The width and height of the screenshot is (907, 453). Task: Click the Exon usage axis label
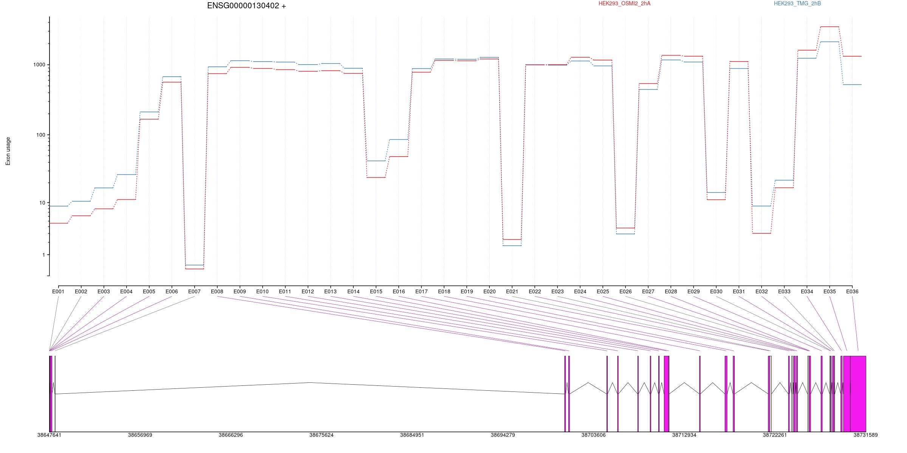click(x=8, y=151)
